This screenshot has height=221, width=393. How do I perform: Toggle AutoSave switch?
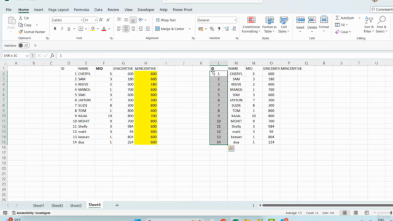[24, 45]
